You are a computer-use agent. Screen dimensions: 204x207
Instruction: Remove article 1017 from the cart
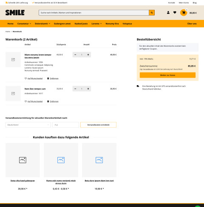pos(53,101)
